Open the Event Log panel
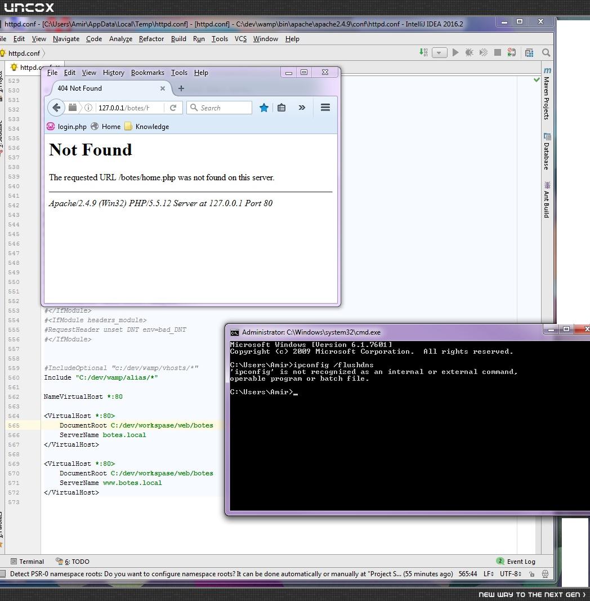The width and height of the screenshot is (590, 601). (x=516, y=562)
